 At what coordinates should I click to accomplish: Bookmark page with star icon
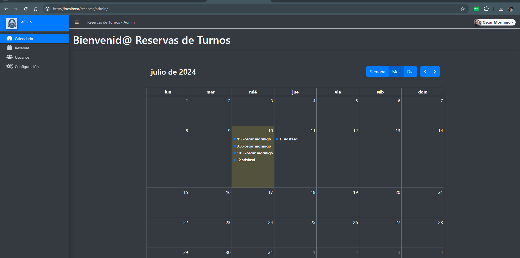tap(463, 9)
